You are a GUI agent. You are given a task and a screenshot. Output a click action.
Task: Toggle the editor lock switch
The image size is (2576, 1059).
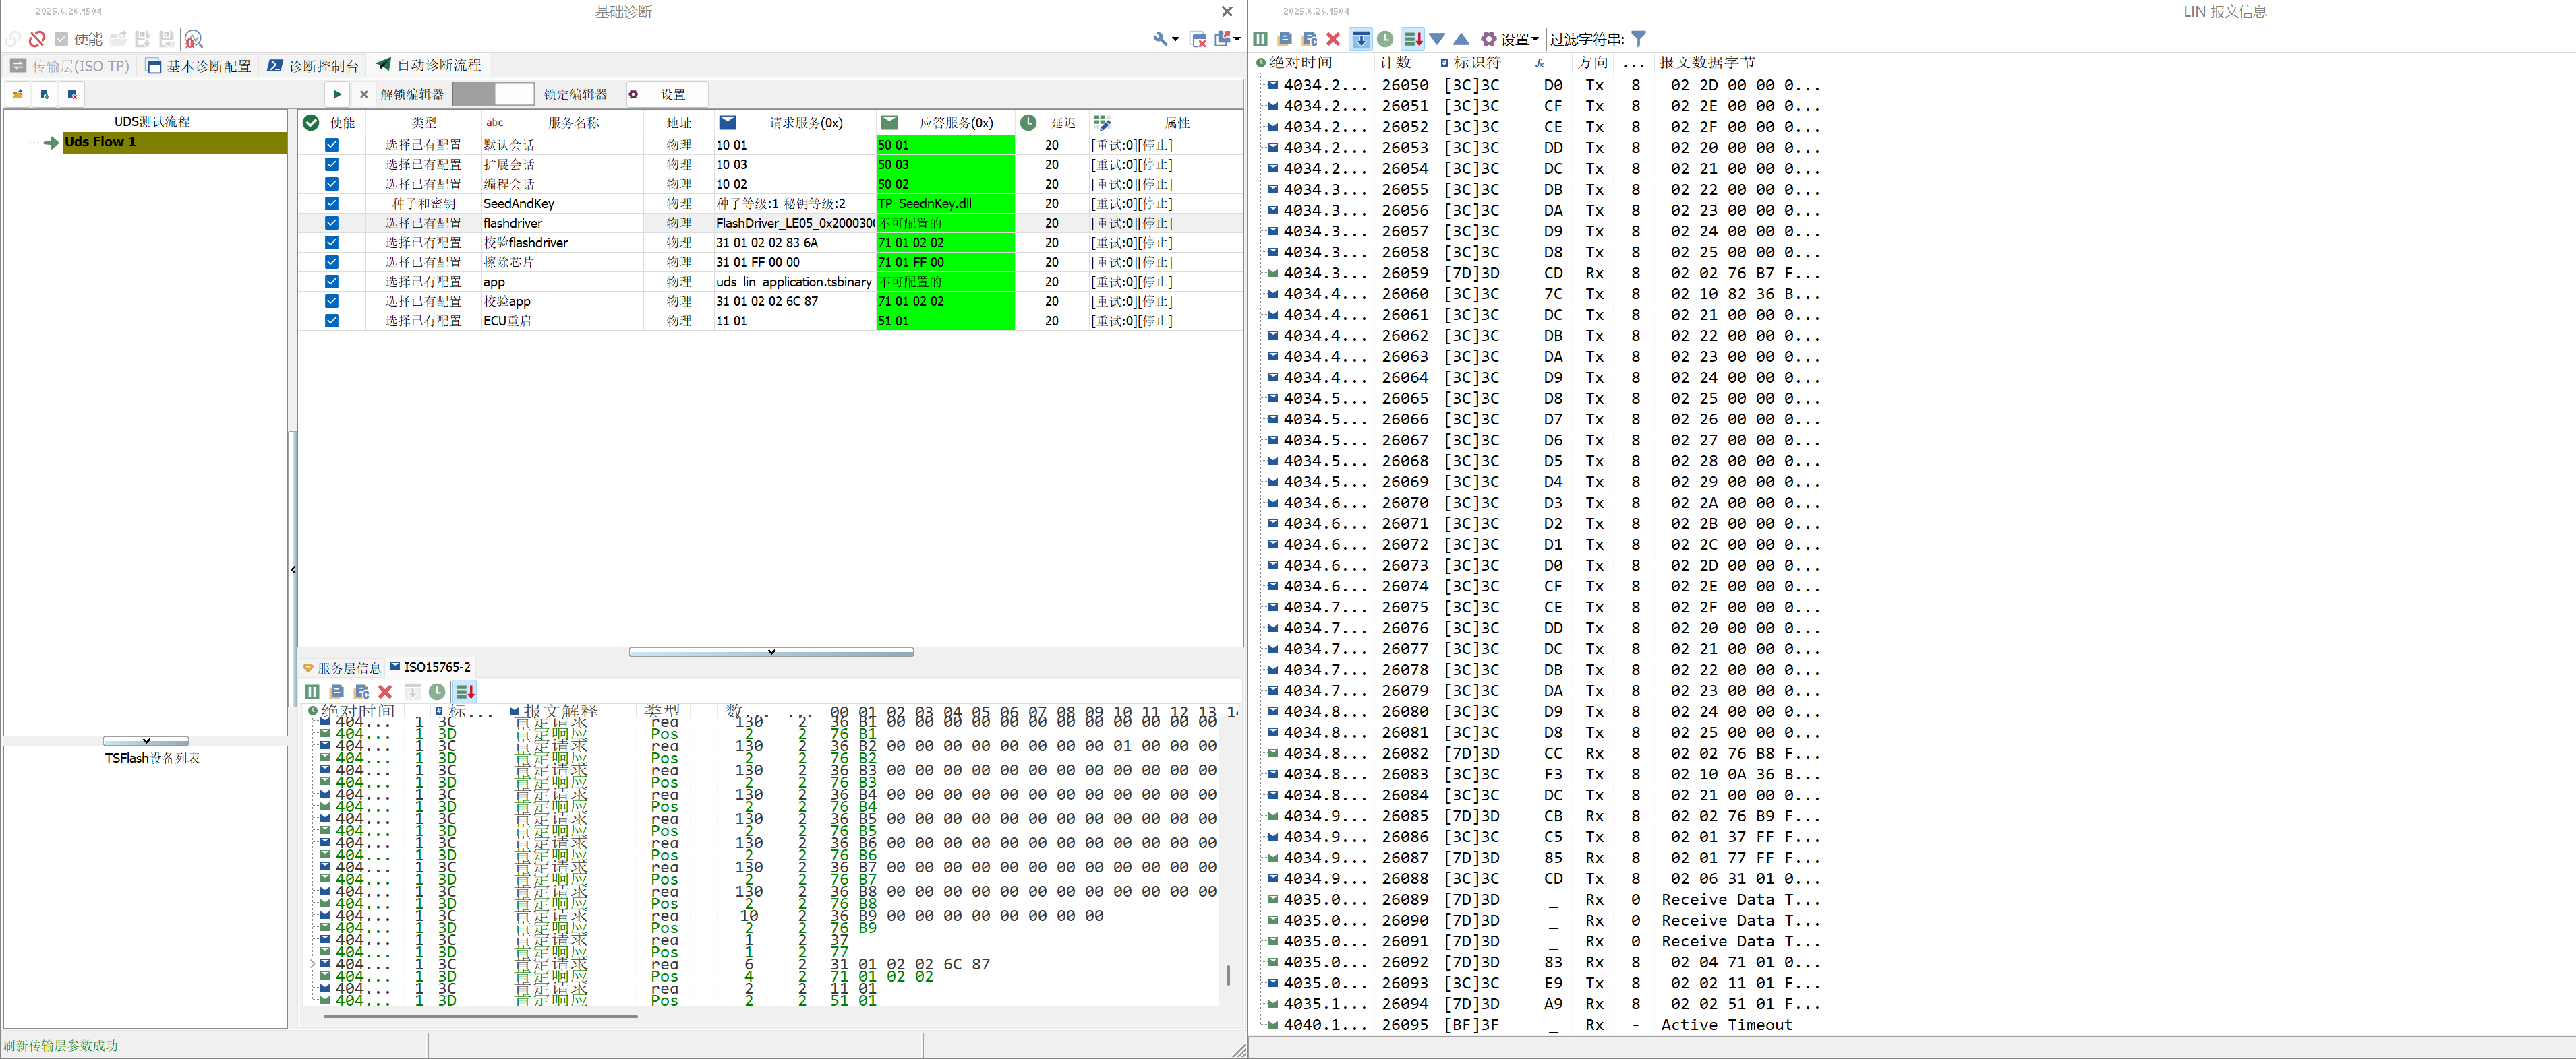pyautogui.click(x=494, y=94)
